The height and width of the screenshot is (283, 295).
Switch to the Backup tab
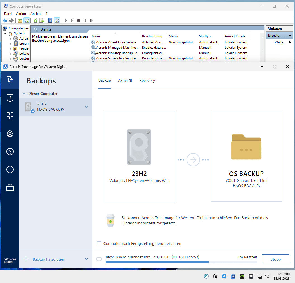(105, 80)
